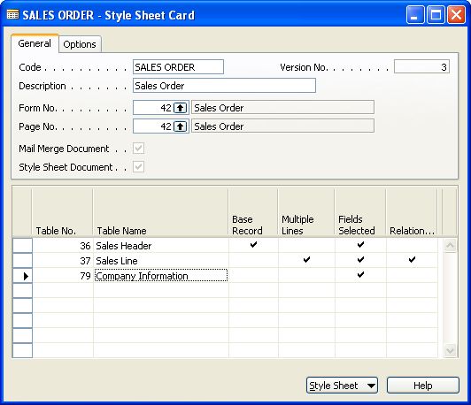Click the Multiple Lines column header

click(306, 212)
